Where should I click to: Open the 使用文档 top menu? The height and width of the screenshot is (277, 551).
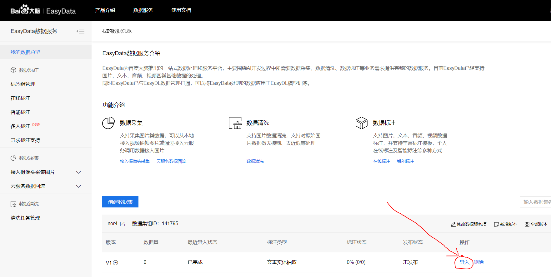[181, 10]
